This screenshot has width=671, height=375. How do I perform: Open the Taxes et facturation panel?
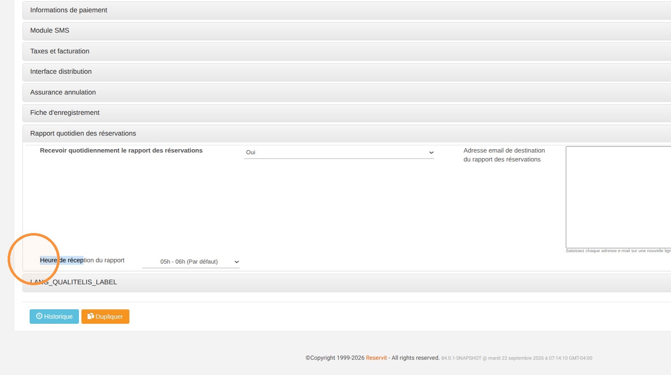(347, 51)
